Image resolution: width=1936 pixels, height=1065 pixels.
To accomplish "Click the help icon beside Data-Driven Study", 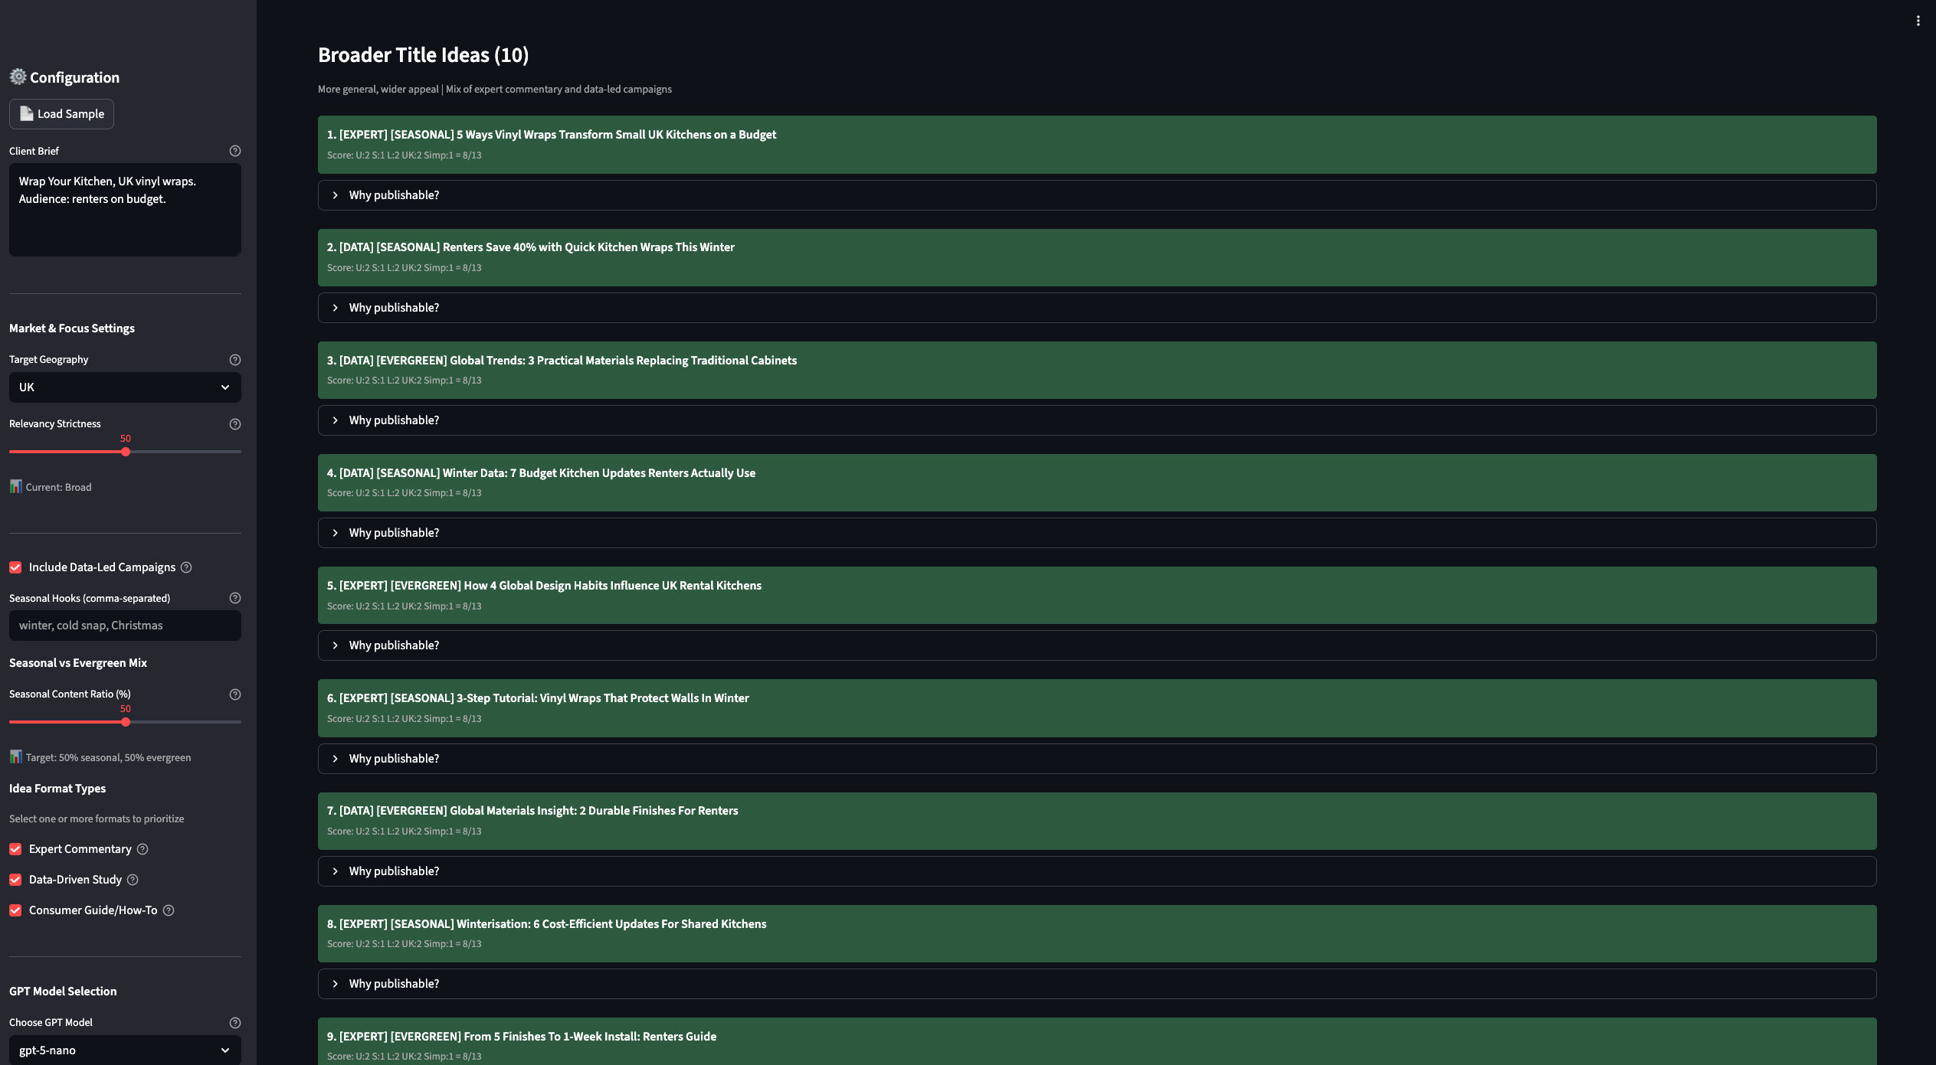I will tap(133, 879).
